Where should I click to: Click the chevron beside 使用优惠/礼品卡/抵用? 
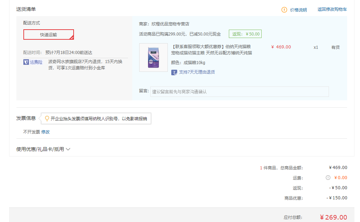pos(68,149)
